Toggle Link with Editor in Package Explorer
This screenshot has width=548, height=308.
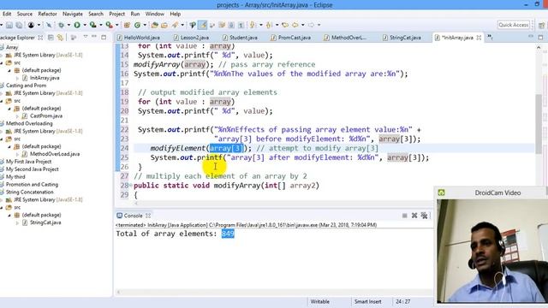[60, 38]
